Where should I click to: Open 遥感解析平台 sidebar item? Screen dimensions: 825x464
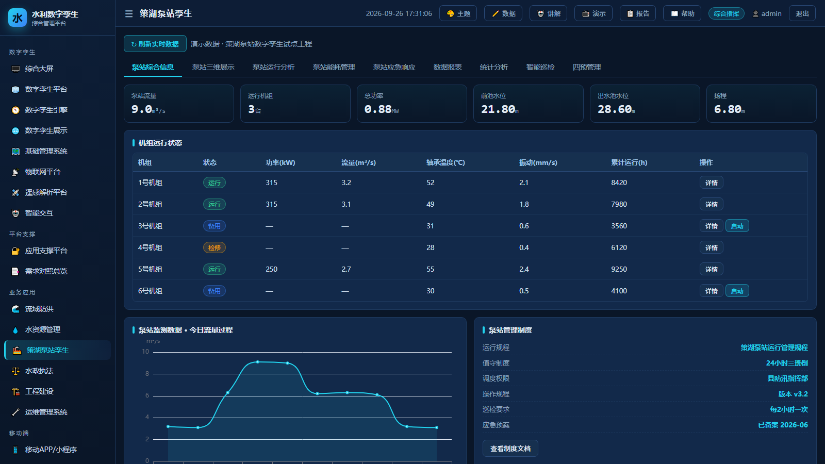(58, 192)
